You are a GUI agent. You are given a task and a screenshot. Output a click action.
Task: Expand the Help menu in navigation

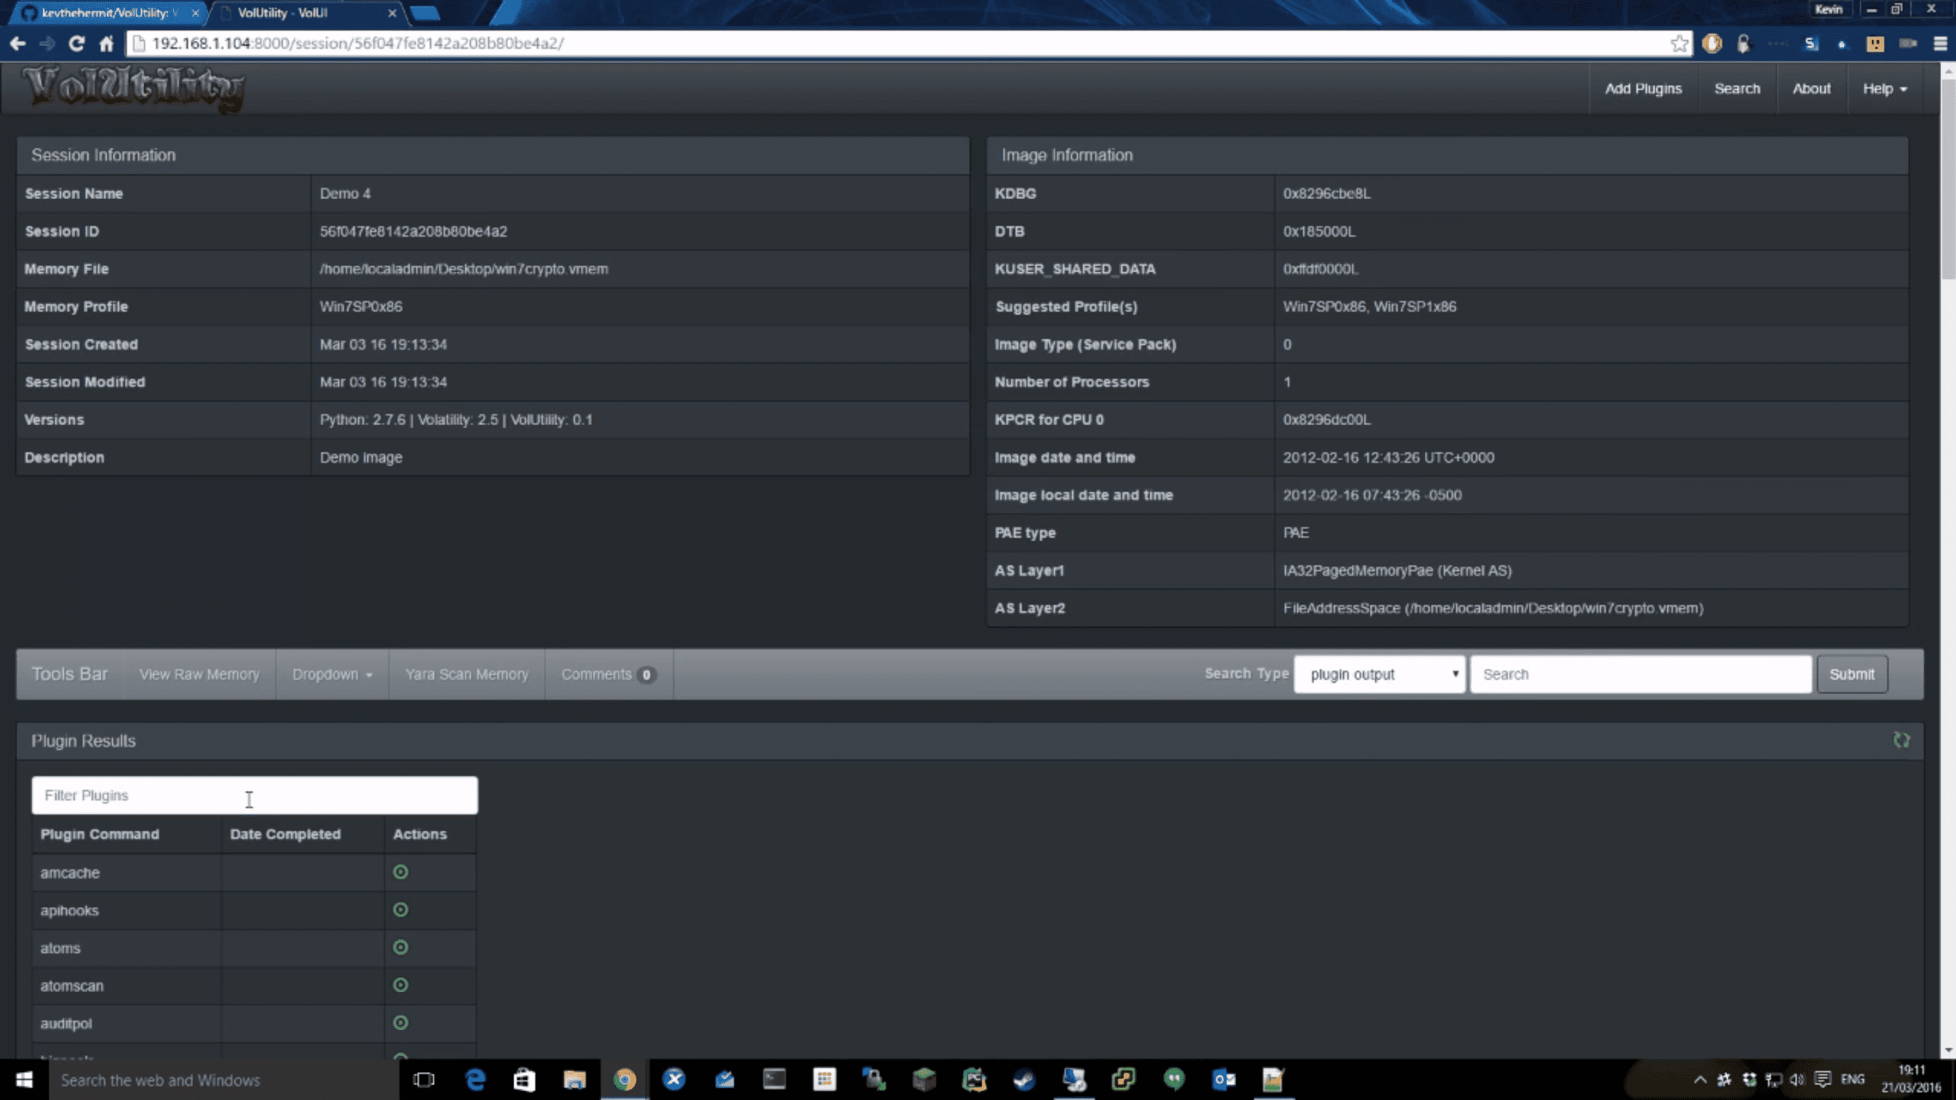click(1886, 89)
